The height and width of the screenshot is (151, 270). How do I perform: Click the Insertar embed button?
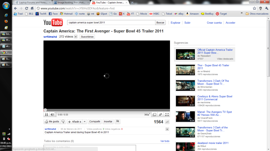point(108,122)
